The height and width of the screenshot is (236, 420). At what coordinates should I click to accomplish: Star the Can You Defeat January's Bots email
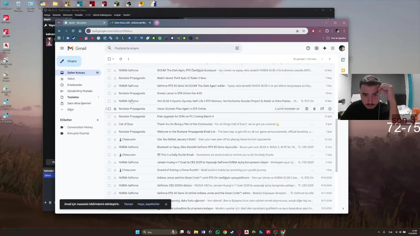point(115,139)
